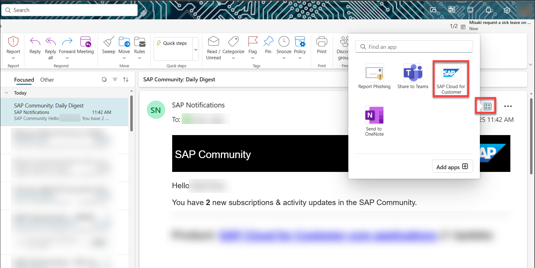Expand the Snooze dropdown chevron
Viewport: 535px width, 268px height.
(284, 58)
